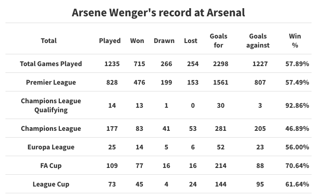Viewport: 317px width, 196px height.
Task: Click the "Europa League" row label
Action: pos(51,147)
